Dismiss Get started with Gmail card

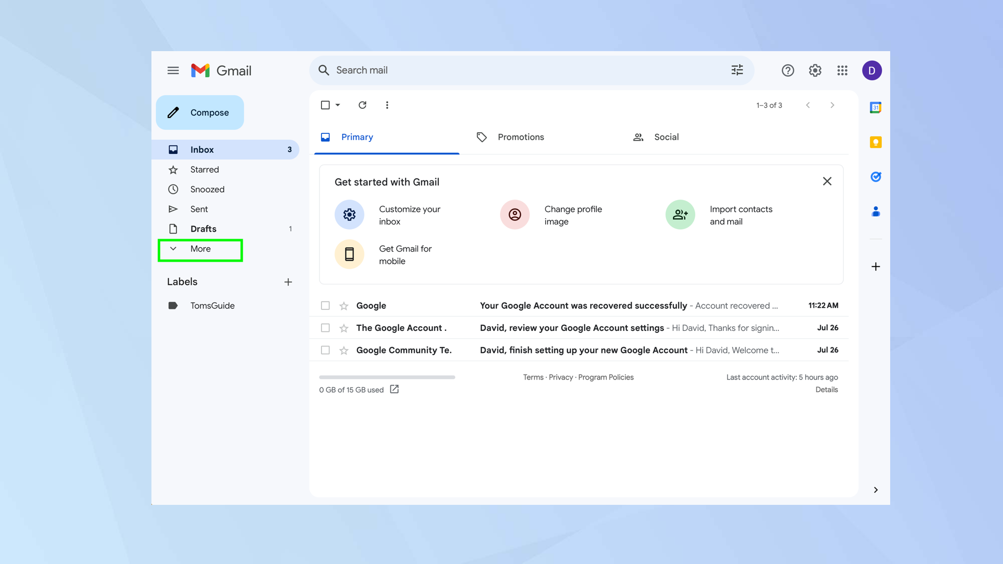click(827, 181)
